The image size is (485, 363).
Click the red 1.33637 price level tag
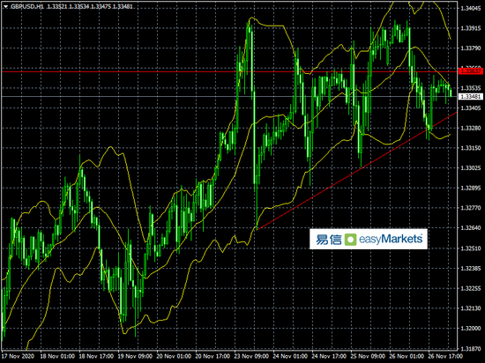coord(471,71)
